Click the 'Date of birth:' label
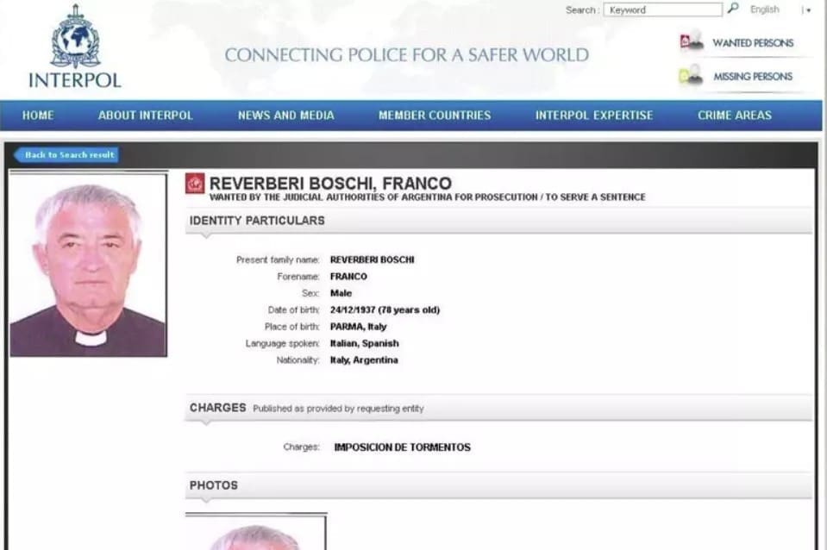827x550 pixels. pyautogui.click(x=293, y=310)
